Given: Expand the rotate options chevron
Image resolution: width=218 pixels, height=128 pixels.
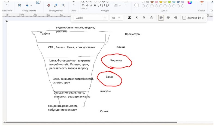Looking at the screenshot, I should (31, 5).
